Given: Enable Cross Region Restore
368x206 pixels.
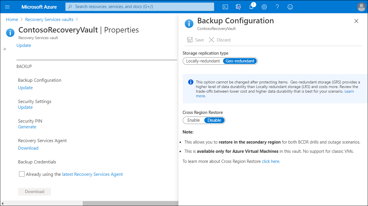Looking at the screenshot, I should click(x=193, y=120).
